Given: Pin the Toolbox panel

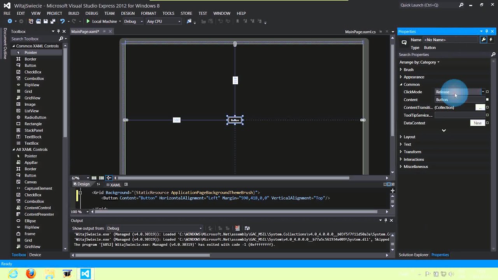Looking at the screenshot, I should (58, 31).
